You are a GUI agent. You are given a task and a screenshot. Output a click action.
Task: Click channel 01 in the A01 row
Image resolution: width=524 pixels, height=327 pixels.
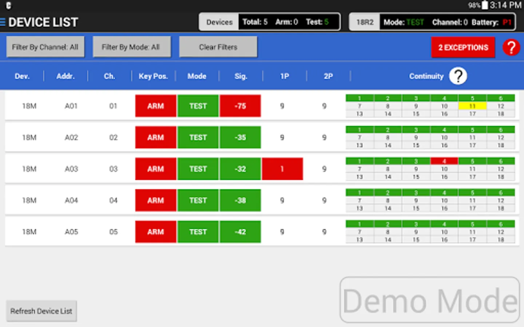[114, 106]
